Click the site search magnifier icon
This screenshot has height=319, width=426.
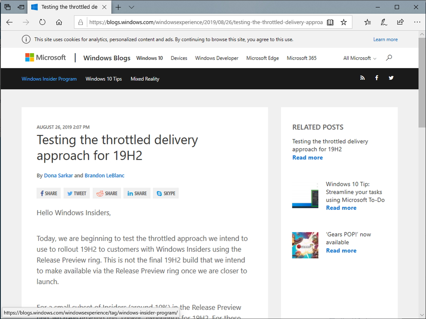[x=389, y=58]
